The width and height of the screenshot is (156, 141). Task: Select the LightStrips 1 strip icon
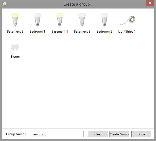(x=127, y=20)
